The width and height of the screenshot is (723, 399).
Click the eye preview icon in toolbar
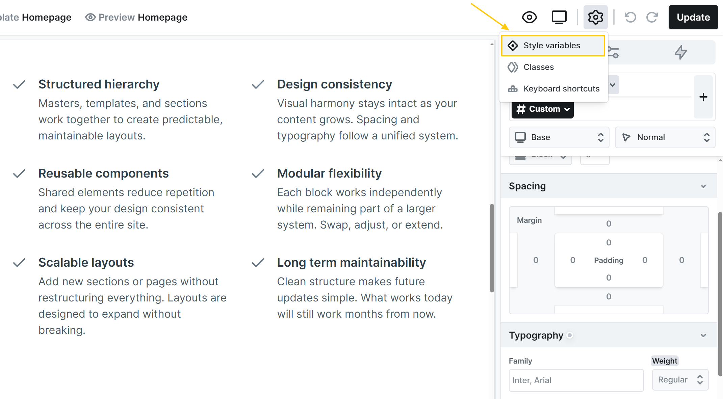pos(529,17)
